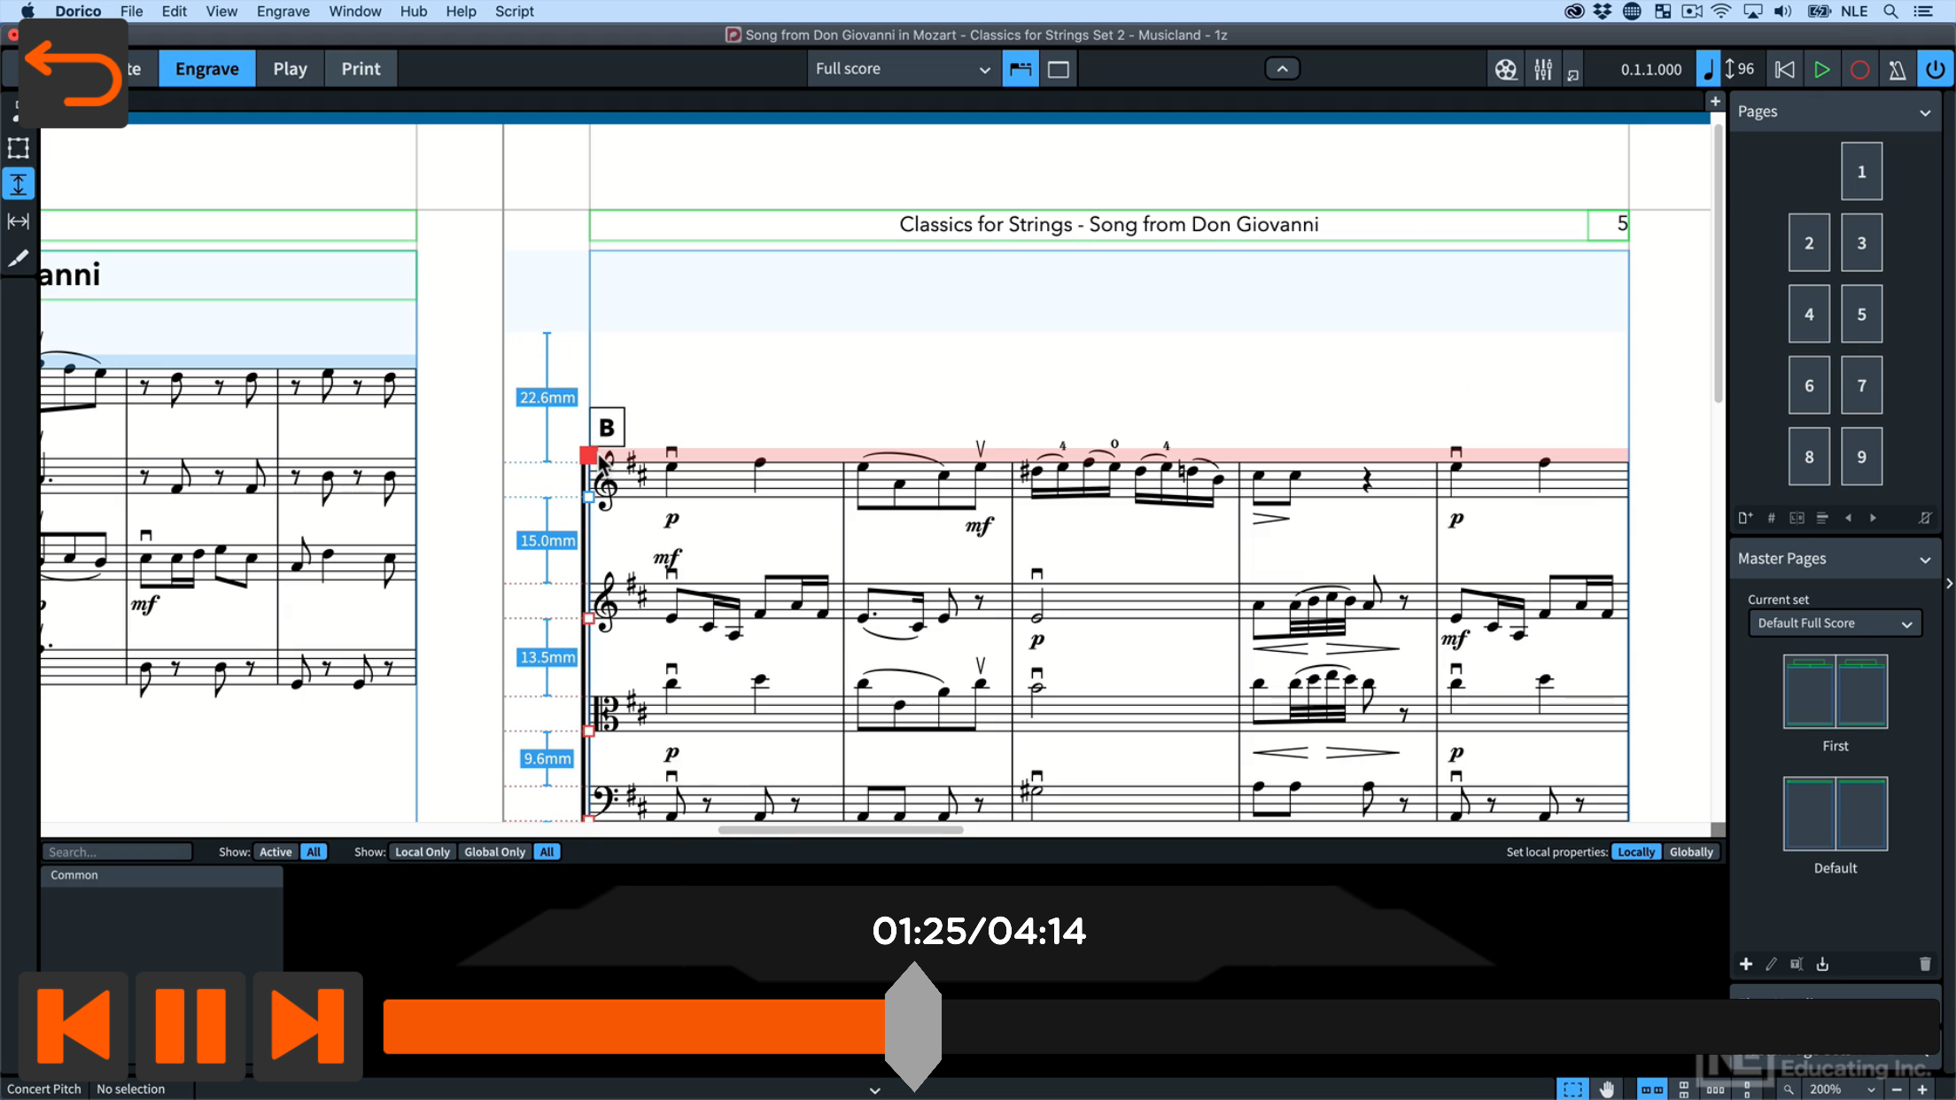Select the Note Spacing tool
Image resolution: width=1956 pixels, height=1100 pixels.
19,221
